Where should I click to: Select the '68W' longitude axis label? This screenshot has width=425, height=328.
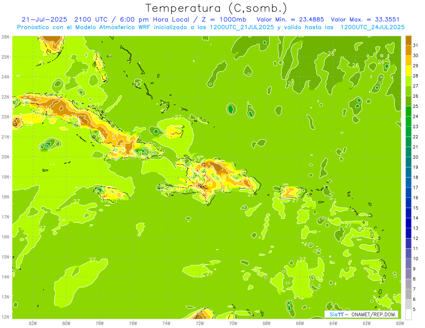click(267, 323)
